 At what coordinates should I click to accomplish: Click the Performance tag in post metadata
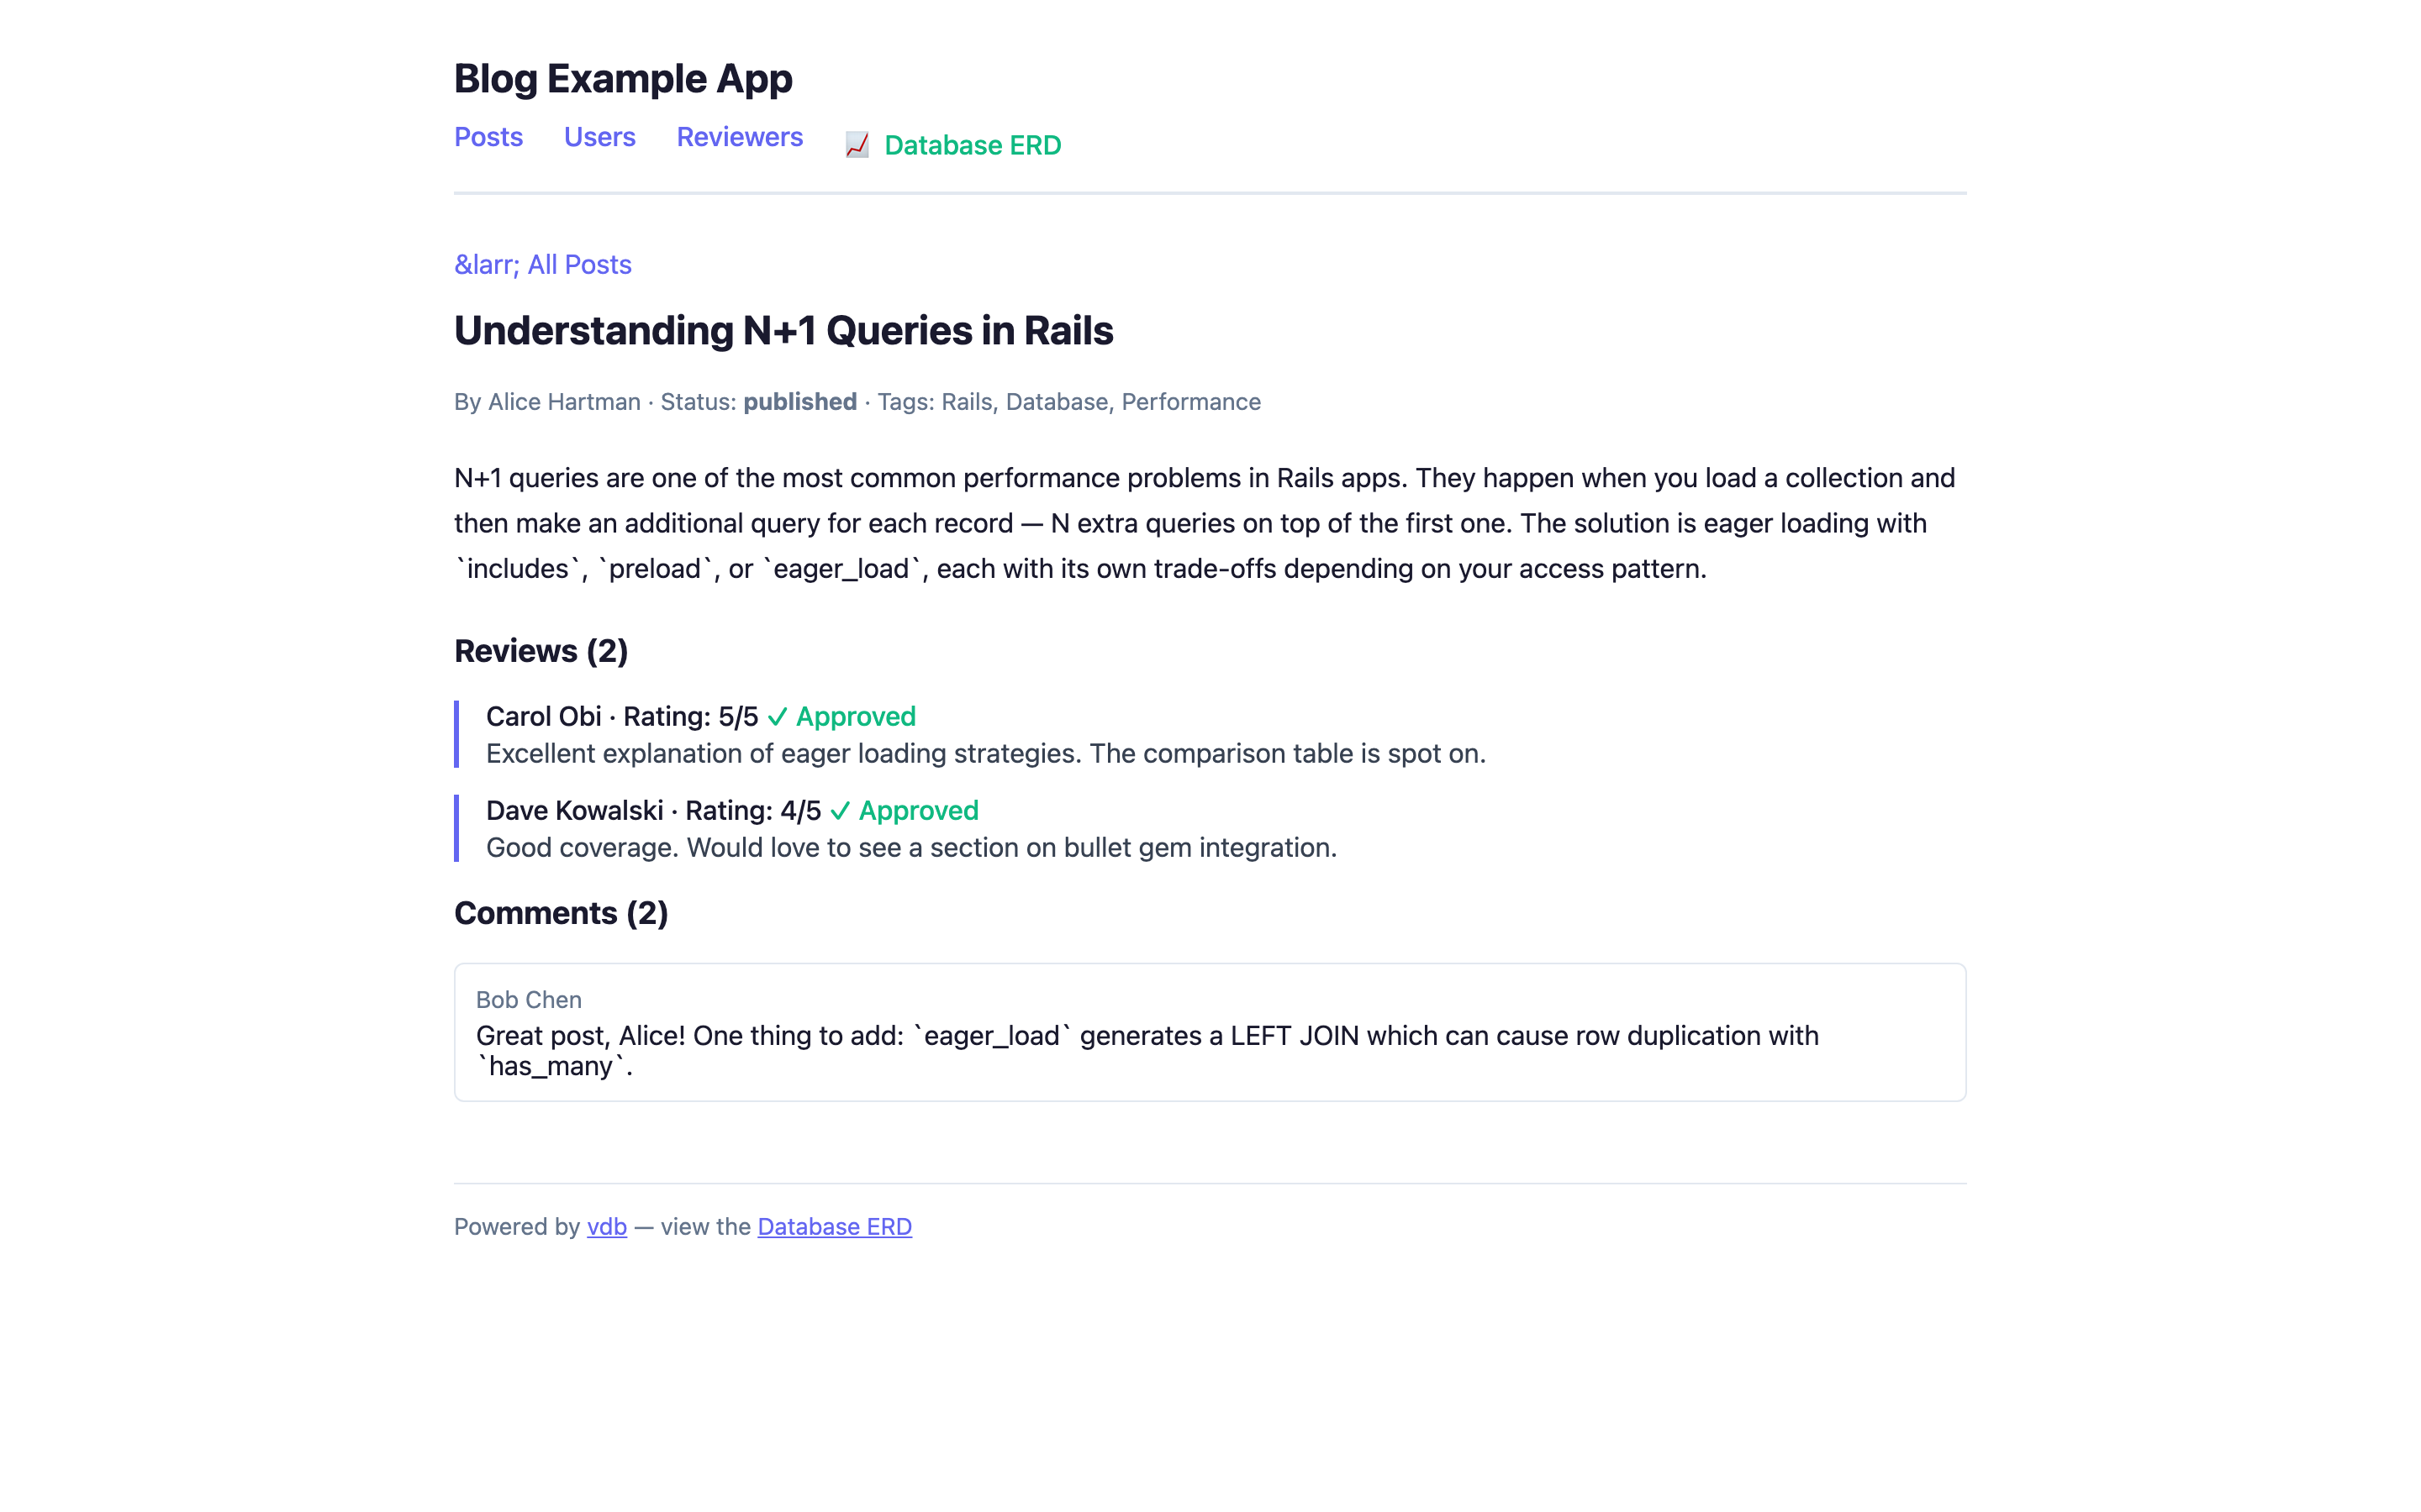point(1190,402)
